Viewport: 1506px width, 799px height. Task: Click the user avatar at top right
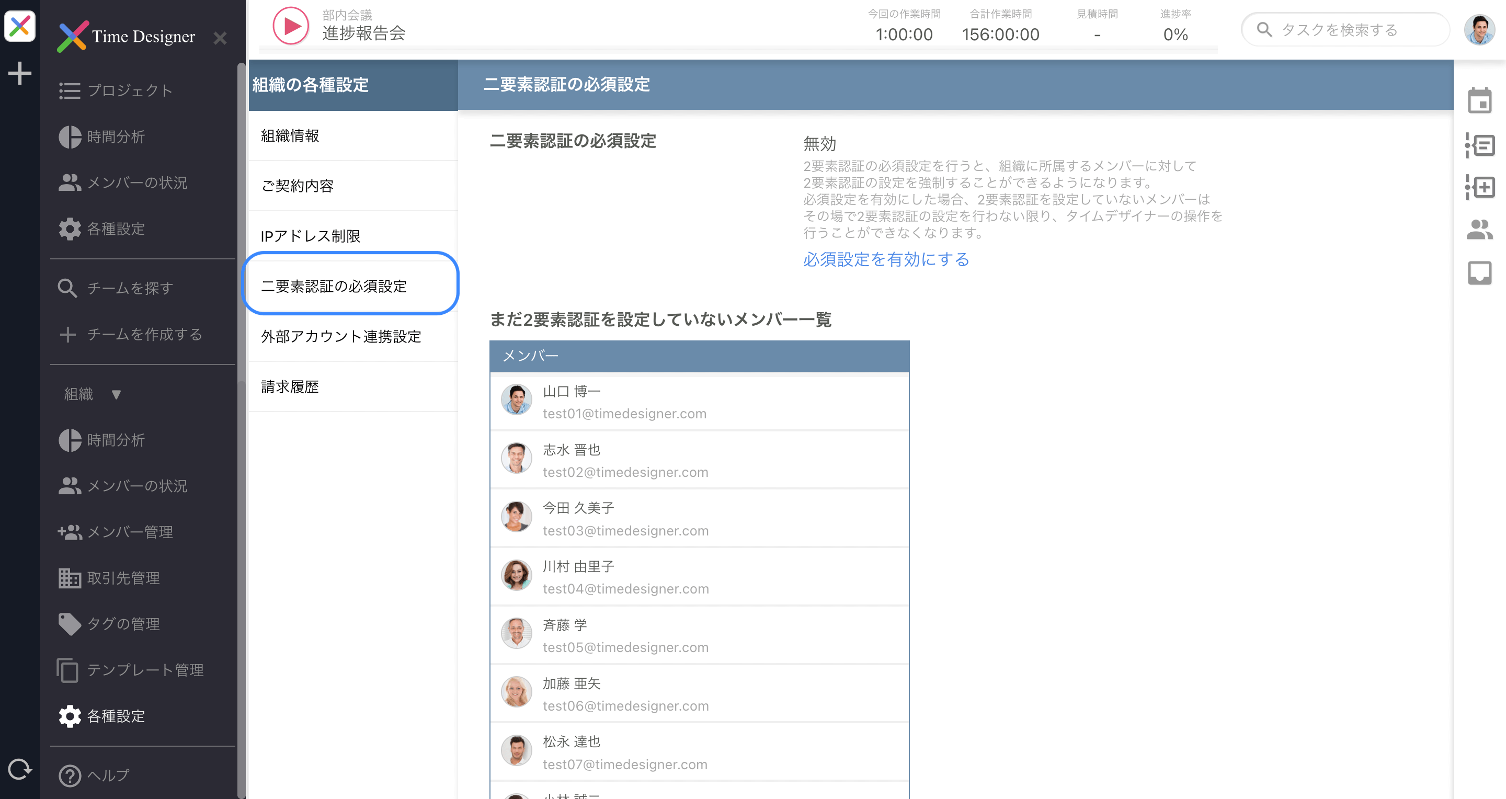(1481, 30)
